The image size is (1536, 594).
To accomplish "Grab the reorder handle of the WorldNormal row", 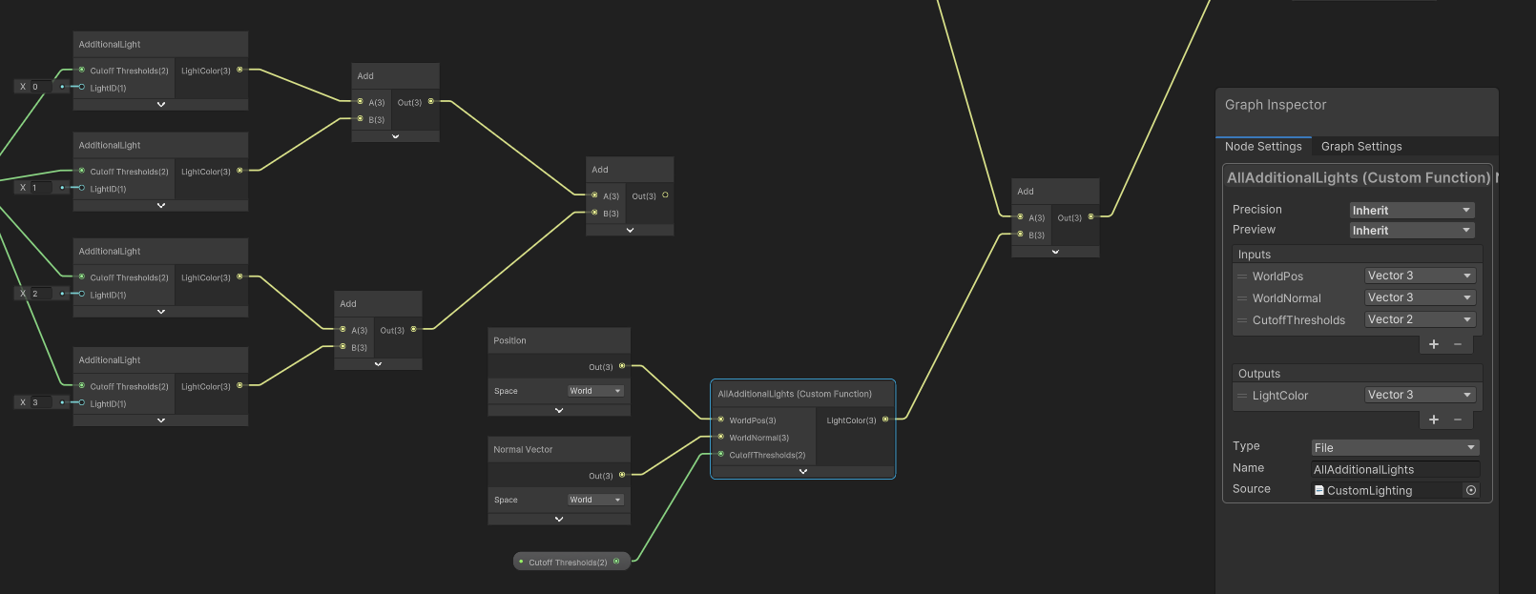I will tap(1242, 298).
